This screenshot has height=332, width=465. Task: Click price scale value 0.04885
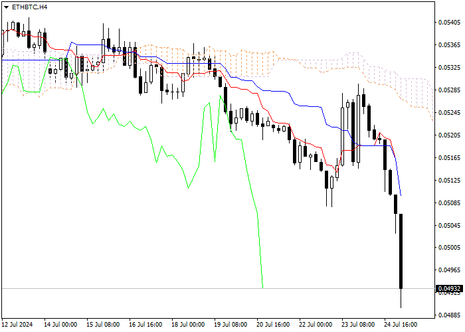pos(449,315)
